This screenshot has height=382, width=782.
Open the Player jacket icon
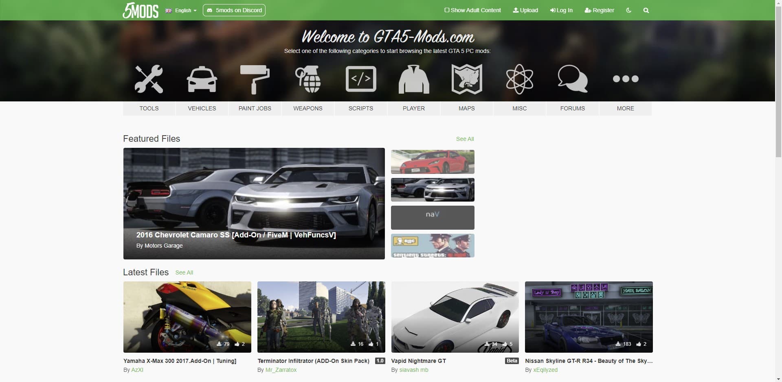(x=413, y=79)
